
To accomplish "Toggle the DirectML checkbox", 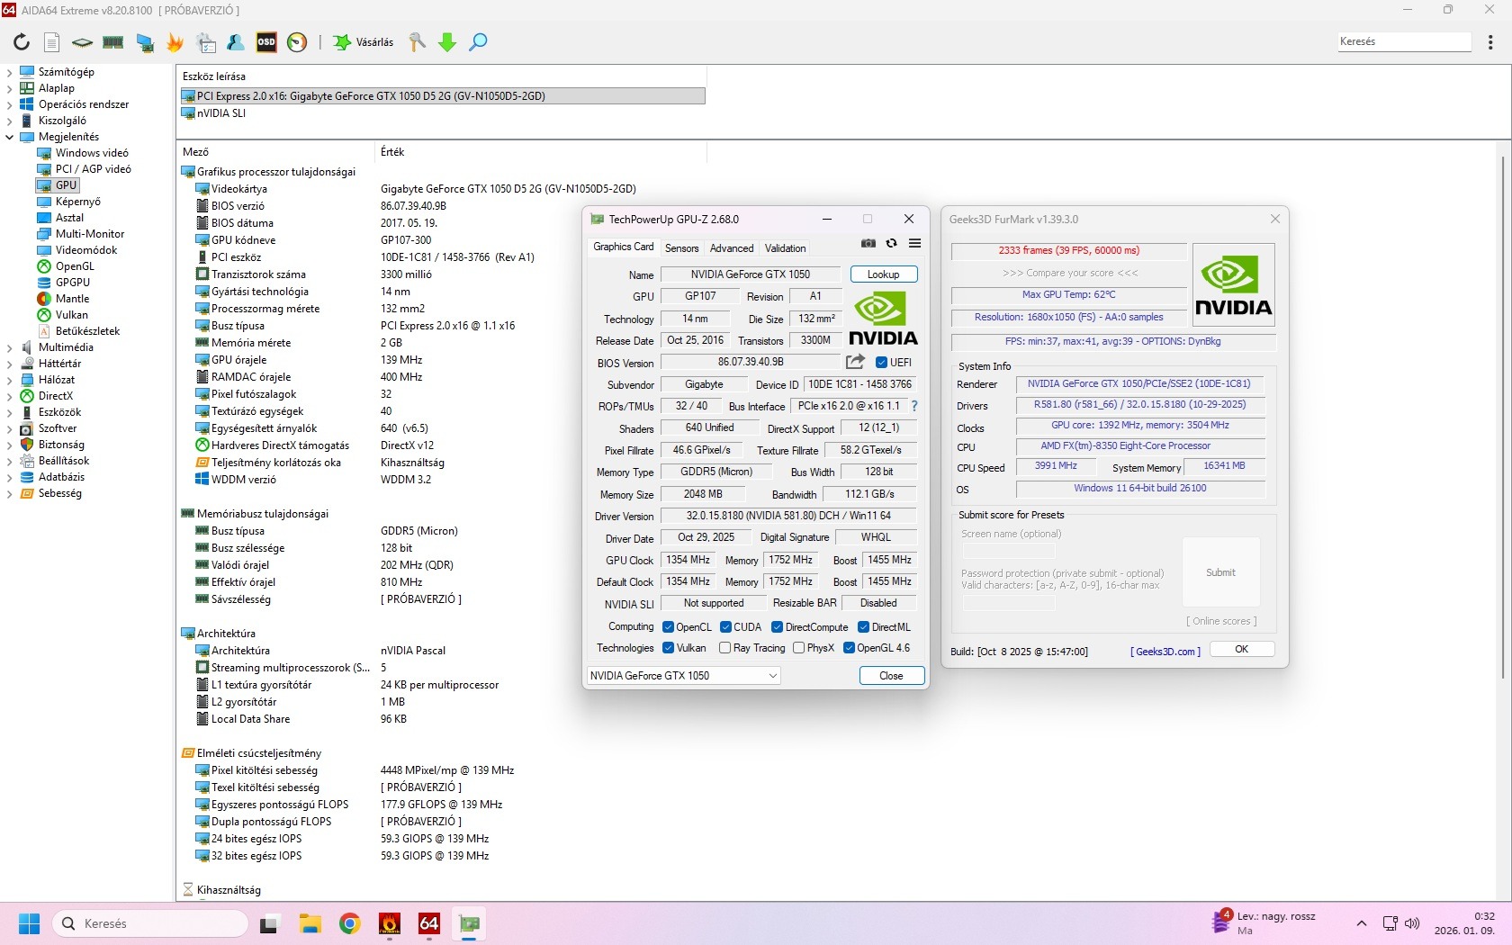I will click(x=863, y=627).
